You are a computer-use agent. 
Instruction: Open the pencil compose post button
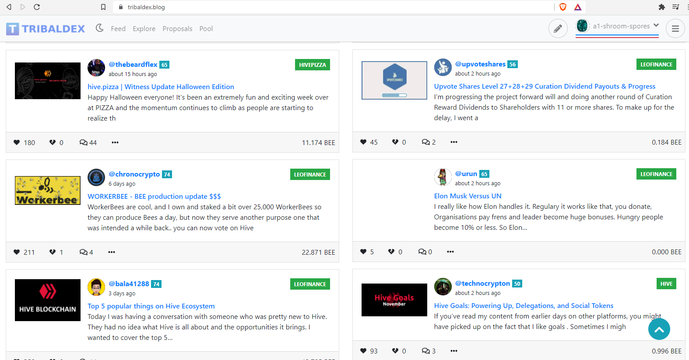click(558, 28)
